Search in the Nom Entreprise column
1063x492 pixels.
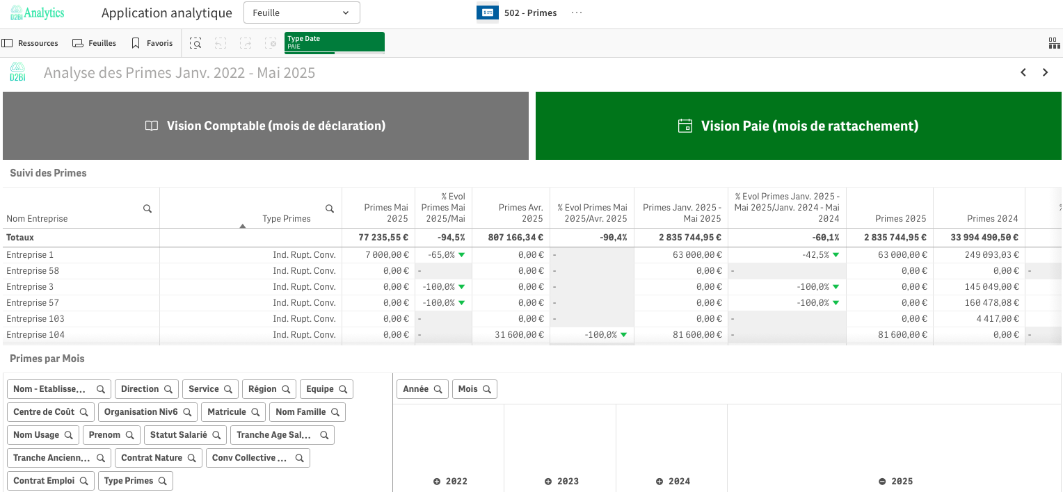pyautogui.click(x=147, y=208)
